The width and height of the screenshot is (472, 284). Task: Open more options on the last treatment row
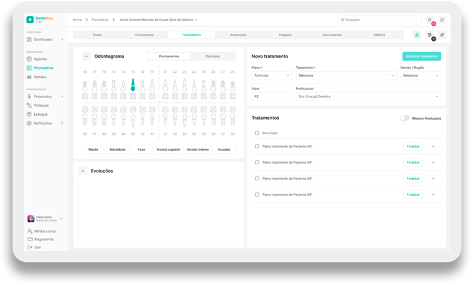click(x=433, y=194)
